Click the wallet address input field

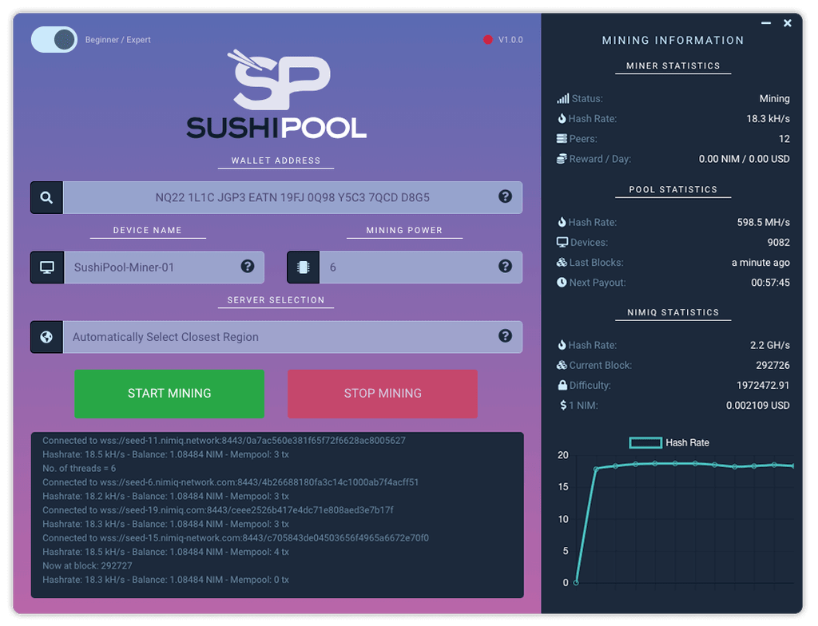pyautogui.click(x=292, y=198)
